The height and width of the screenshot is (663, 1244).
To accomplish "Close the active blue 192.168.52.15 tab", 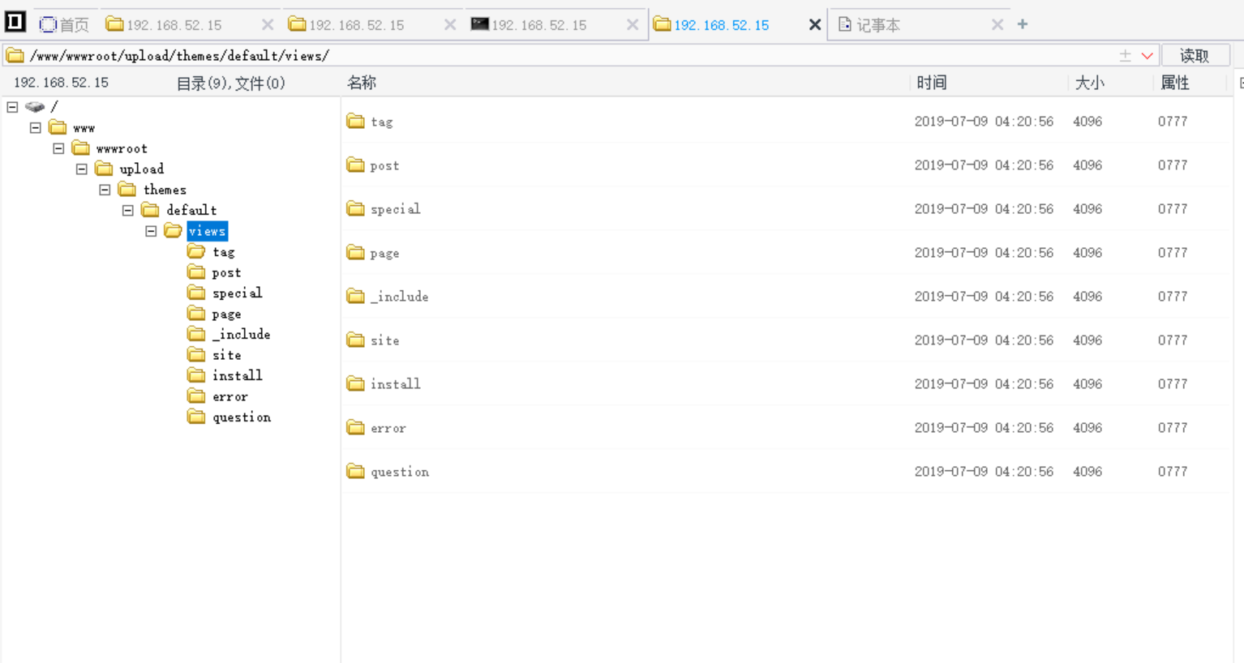I will click(x=815, y=25).
